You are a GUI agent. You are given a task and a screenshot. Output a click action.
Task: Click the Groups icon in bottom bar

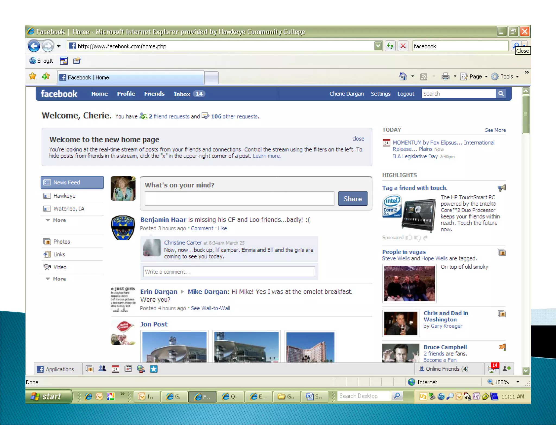pos(102,369)
